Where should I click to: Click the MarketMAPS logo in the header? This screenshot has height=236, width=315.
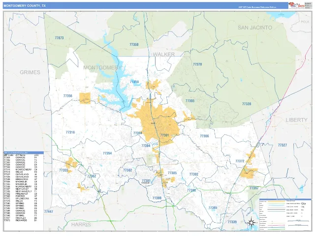297,5
